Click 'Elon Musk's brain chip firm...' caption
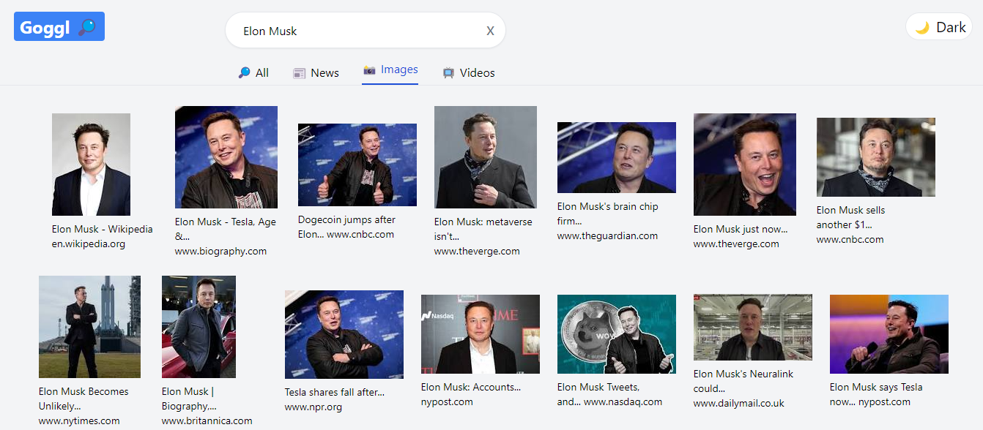 pos(607,214)
